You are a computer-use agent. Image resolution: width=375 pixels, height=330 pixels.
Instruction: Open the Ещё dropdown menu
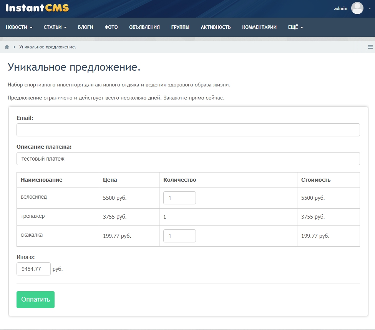pyautogui.click(x=295, y=27)
